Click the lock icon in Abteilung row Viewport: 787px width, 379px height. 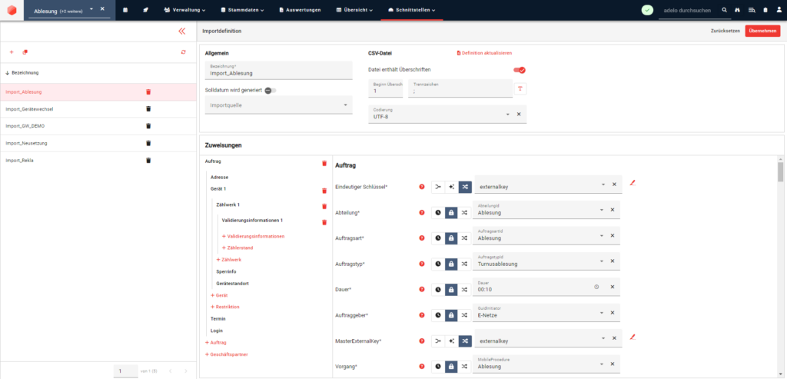451,212
